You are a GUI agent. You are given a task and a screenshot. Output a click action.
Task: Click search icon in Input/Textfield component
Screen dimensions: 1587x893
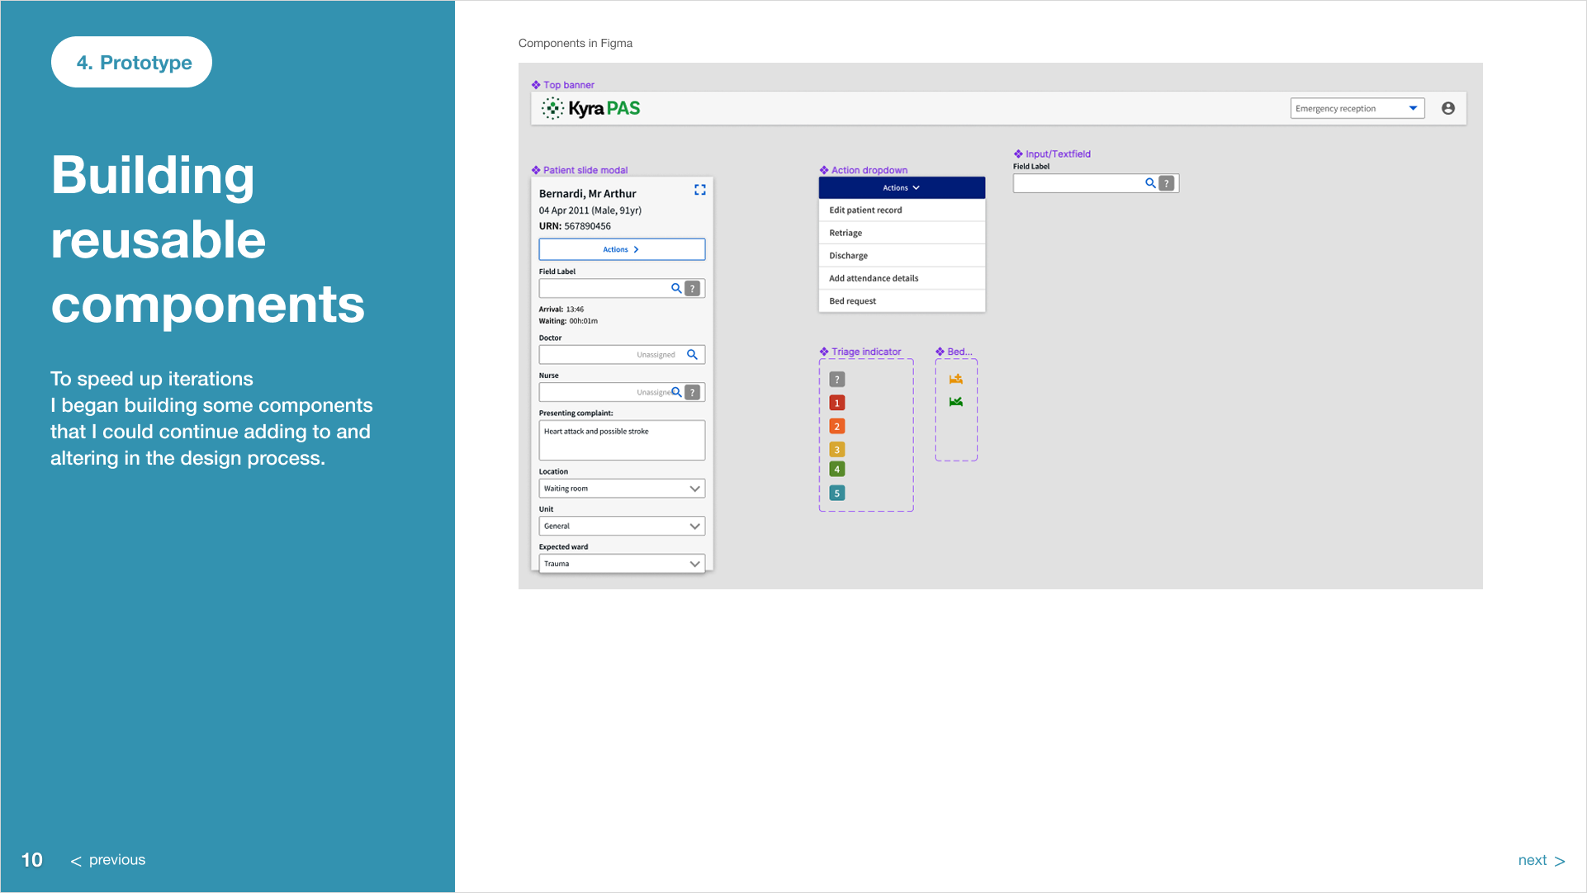coord(1149,183)
